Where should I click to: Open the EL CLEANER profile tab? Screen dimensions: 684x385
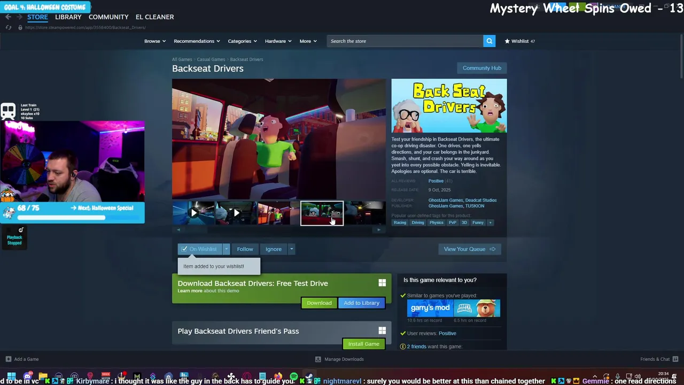(154, 17)
